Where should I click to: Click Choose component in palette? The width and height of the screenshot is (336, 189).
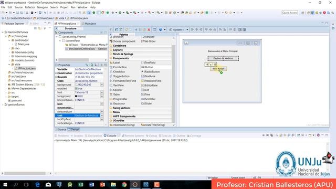pos(122,41)
